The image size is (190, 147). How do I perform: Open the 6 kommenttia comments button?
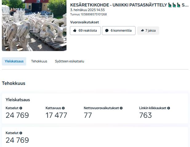pos(119,31)
